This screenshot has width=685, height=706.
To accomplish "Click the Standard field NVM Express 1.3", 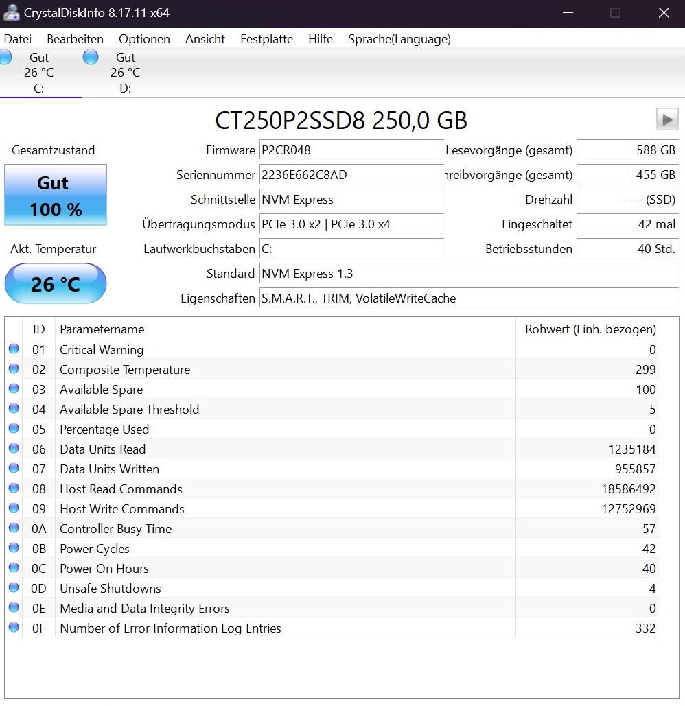I will pyautogui.click(x=469, y=274).
